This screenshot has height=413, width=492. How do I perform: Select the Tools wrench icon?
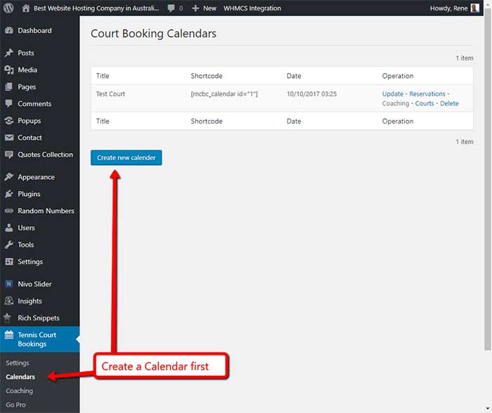[x=9, y=244]
